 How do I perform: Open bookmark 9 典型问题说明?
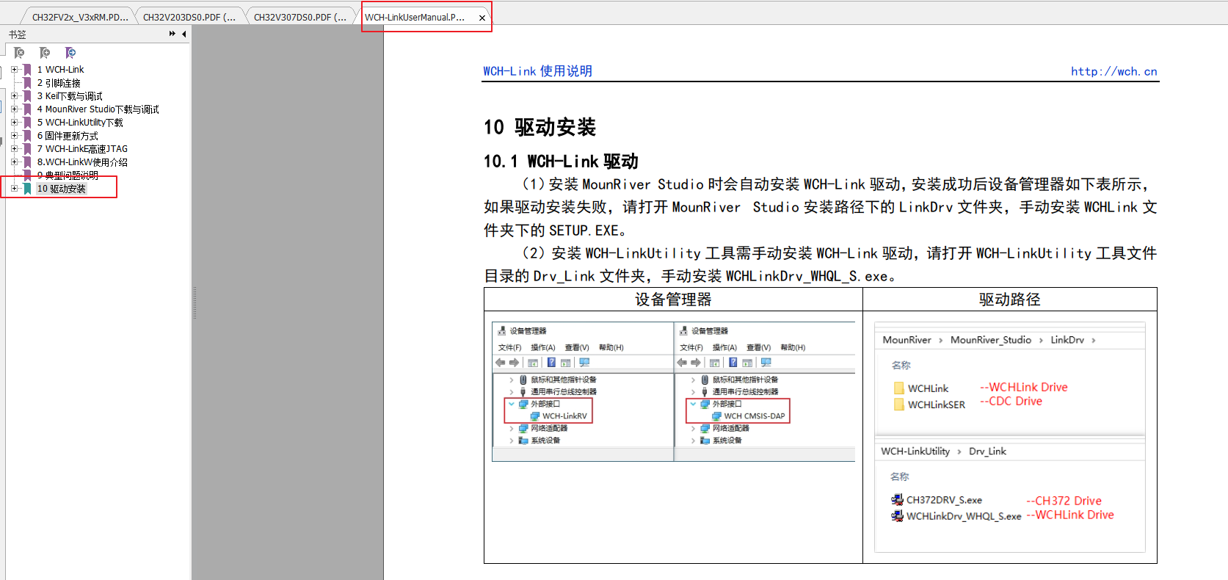coord(68,175)
